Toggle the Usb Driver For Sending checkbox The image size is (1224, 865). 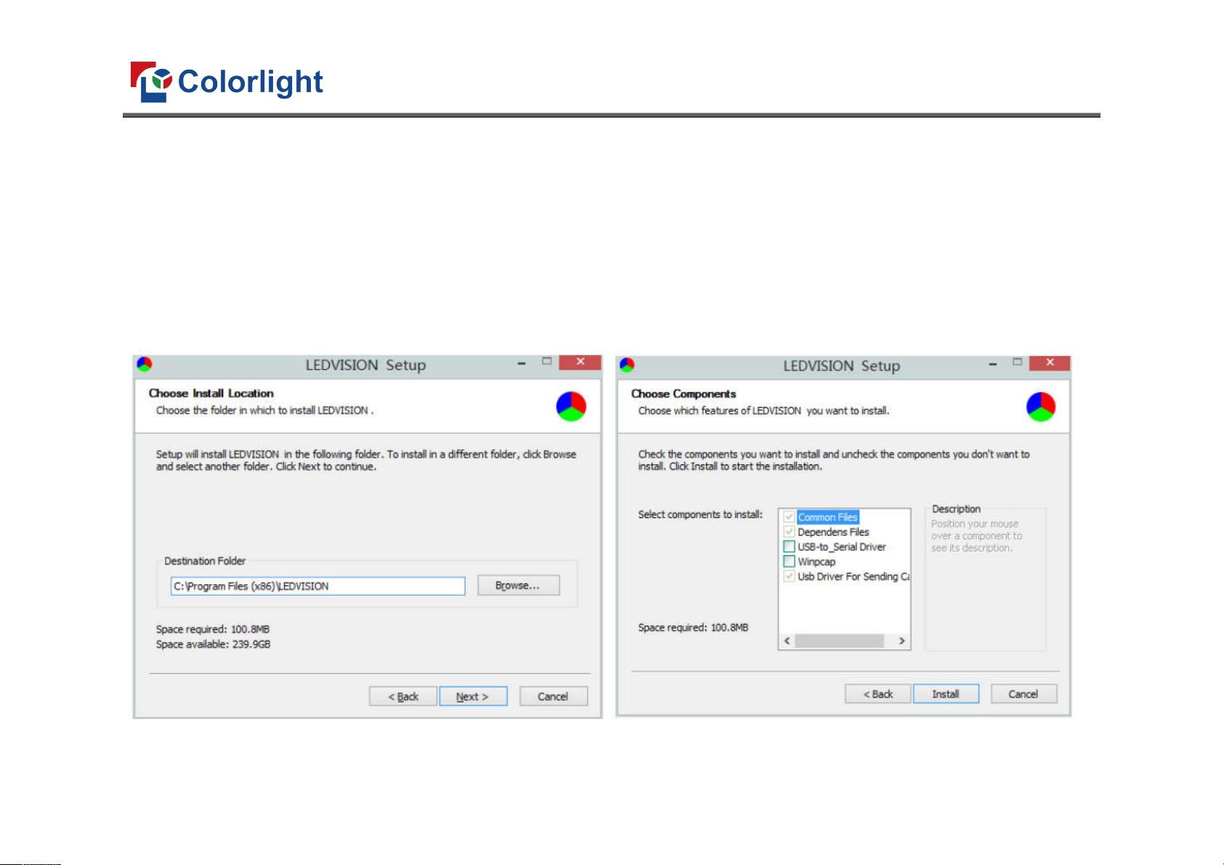click(789, 576)
